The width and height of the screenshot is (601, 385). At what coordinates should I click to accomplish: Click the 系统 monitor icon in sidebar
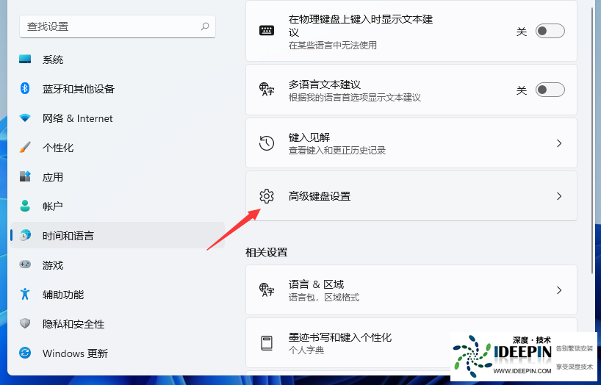(25, 59)
